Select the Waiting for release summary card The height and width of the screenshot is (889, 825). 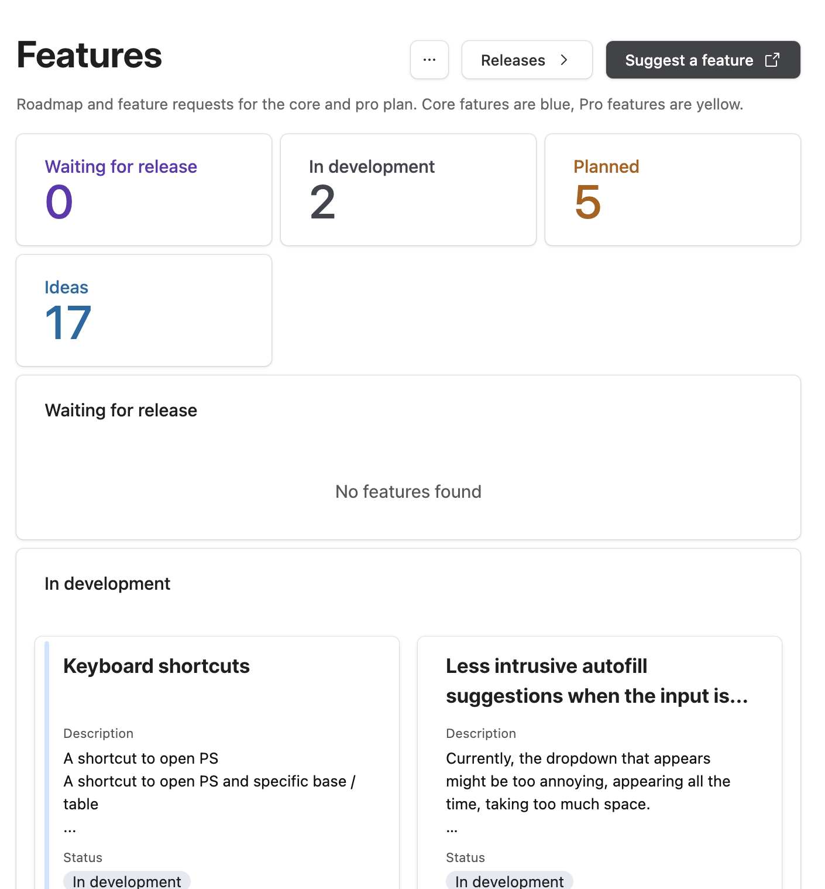[x=144, y=190]
